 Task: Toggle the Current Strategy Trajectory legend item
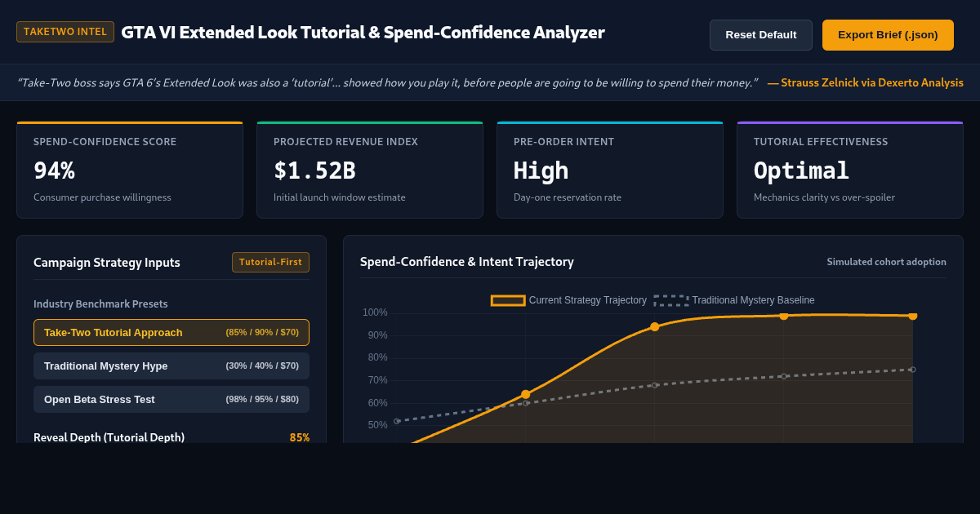[568, 300]
